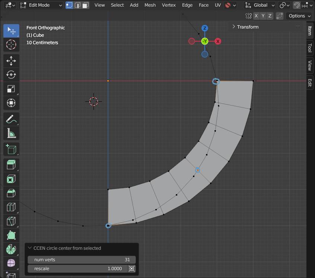Toggle mesh symmetry icon beside X
The width and height of the screenshot is (315, 278).
(248, 16)
